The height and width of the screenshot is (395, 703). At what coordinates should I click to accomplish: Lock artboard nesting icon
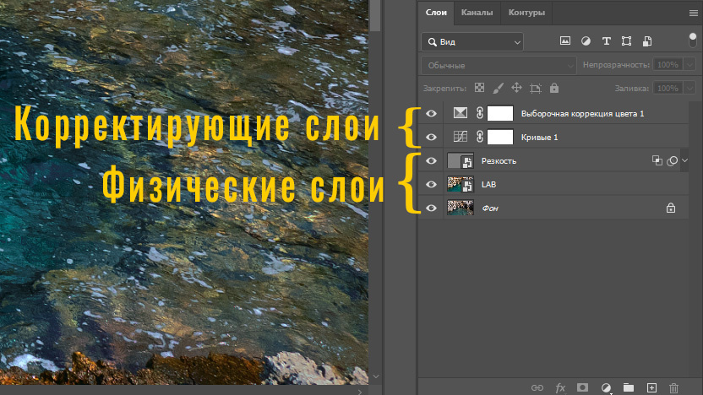536,89
